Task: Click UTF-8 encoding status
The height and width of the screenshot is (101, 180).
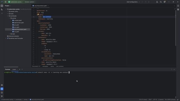Action: point(155,100)
